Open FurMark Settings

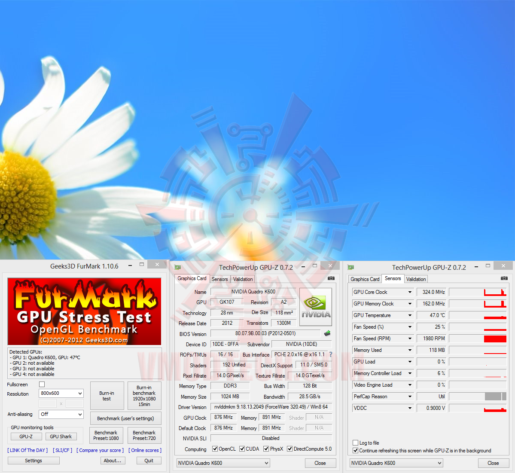[34, 461]
